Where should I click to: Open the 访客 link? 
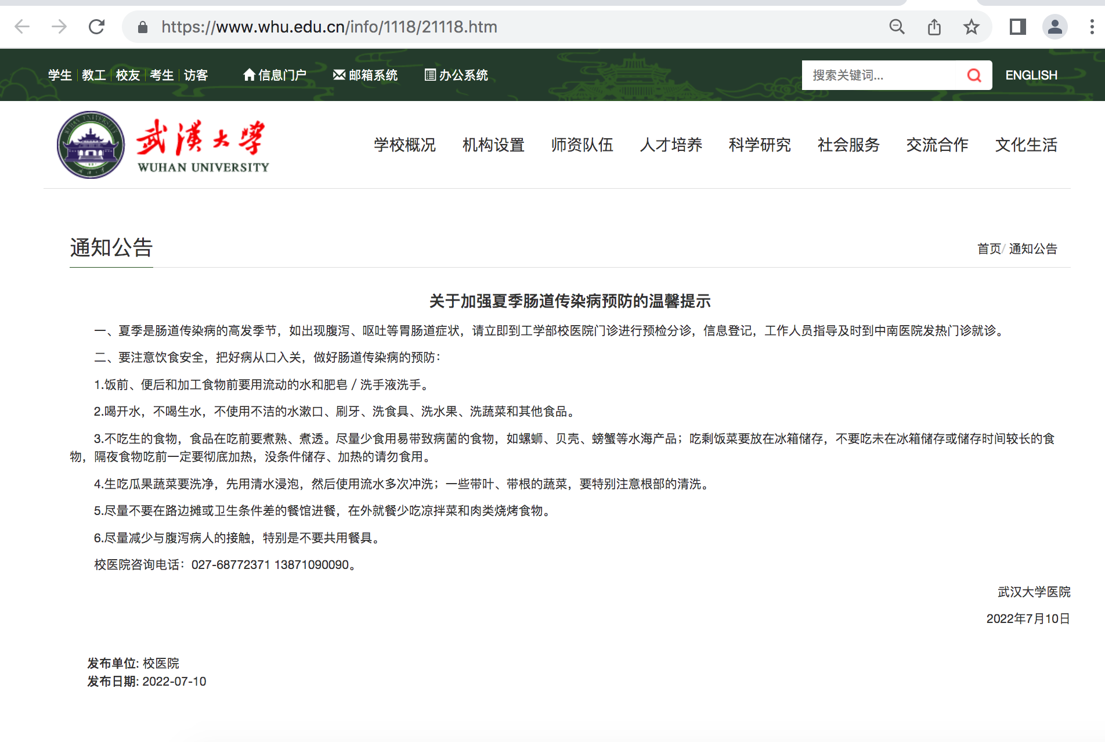pyautogui.click(x=196, y=75)
